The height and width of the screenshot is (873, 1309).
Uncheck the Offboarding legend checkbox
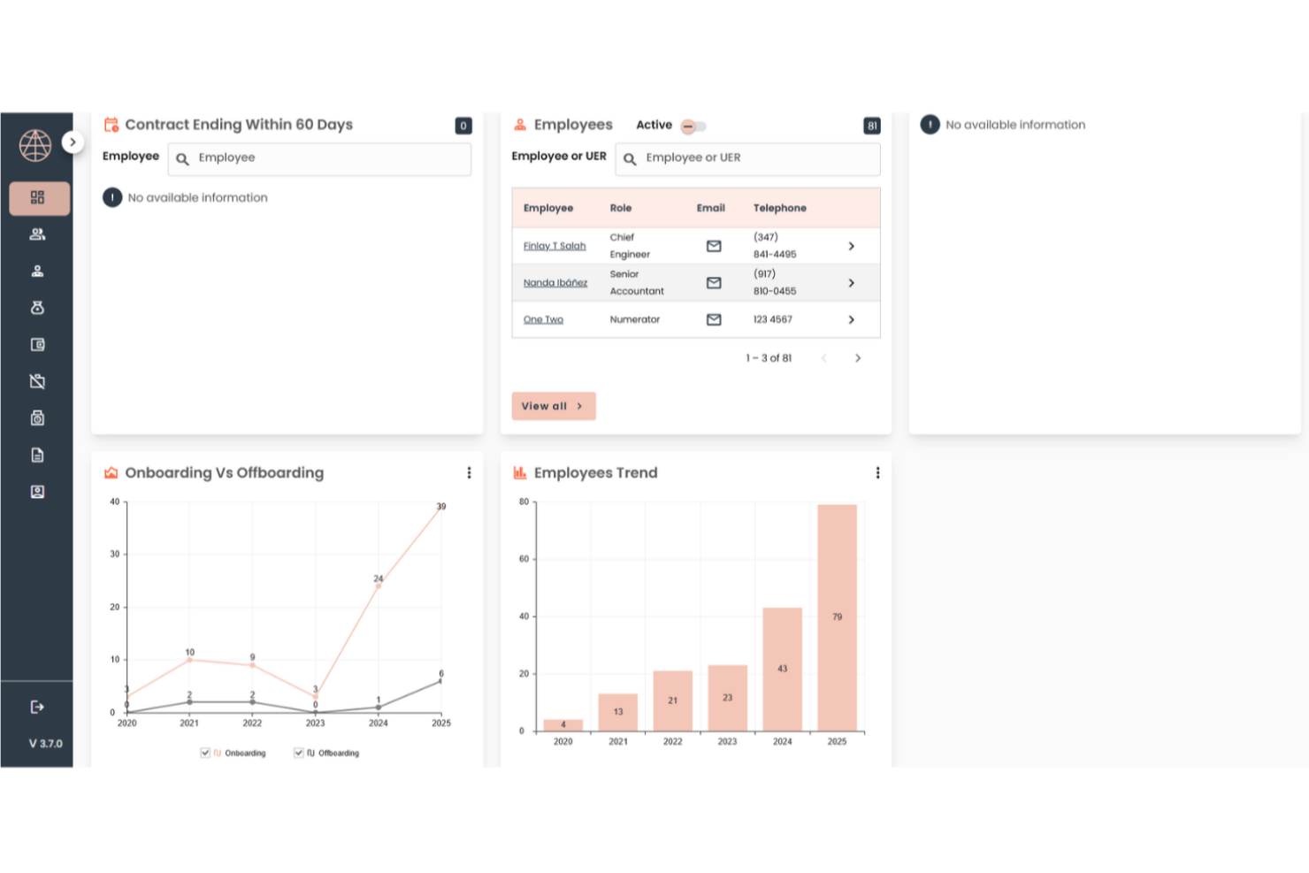click(298, 753)
